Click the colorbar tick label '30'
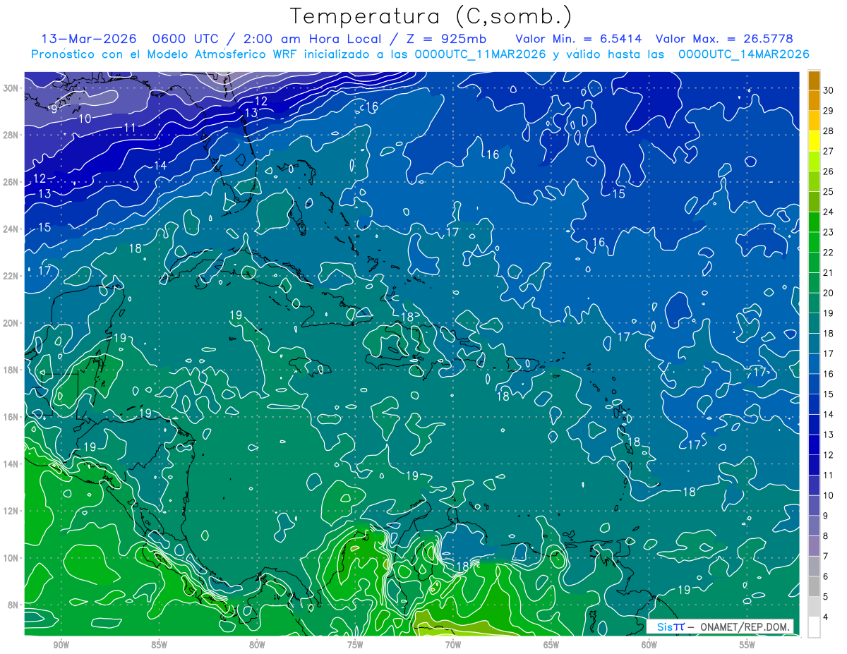847x654 pixels. tap(829, 90)
